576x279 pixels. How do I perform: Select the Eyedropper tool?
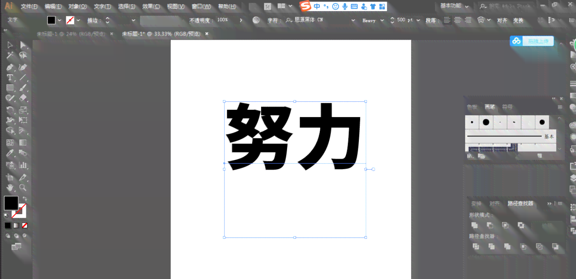10,154
